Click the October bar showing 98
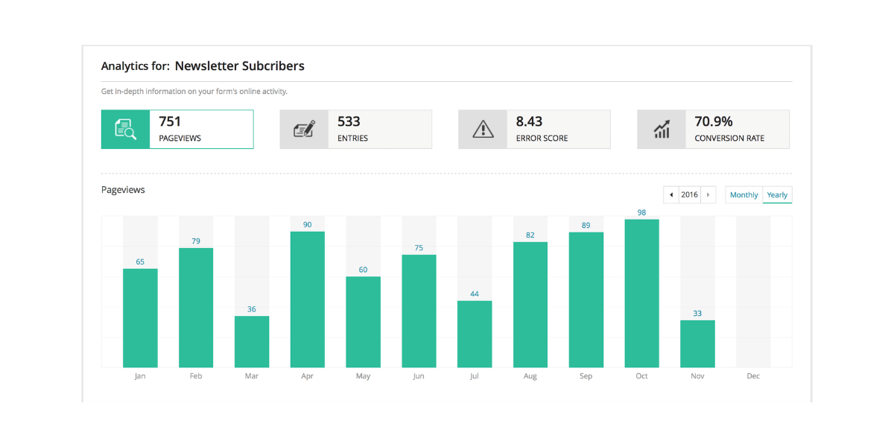This screenshot has width=894, height=447. click(641, 294)
